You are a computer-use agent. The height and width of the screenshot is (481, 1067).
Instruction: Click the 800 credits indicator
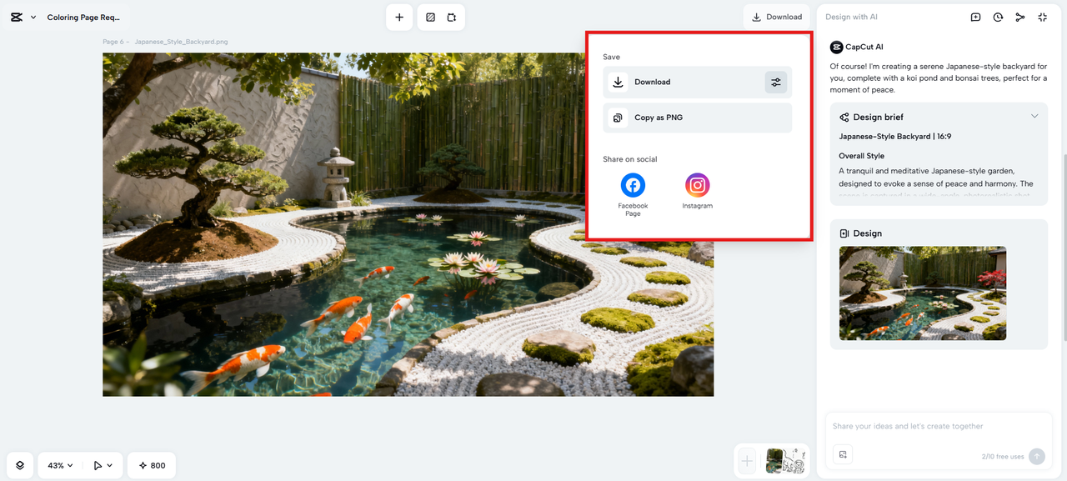152,465
